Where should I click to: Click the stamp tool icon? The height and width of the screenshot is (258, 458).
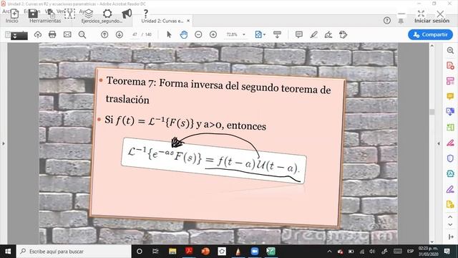pos(343,34)
